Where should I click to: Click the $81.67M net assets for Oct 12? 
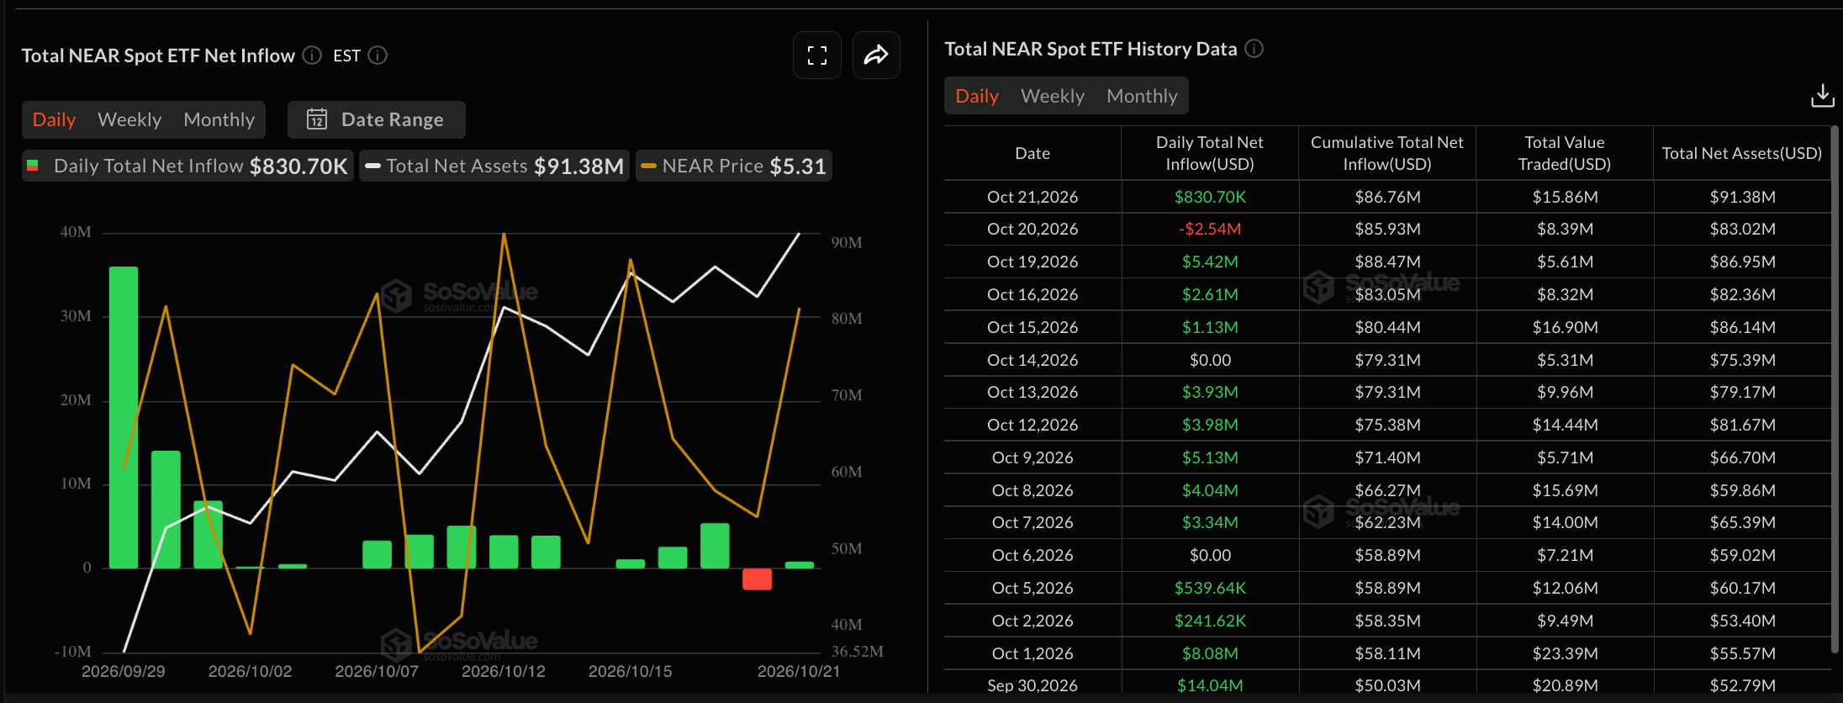coord(1742,425)
